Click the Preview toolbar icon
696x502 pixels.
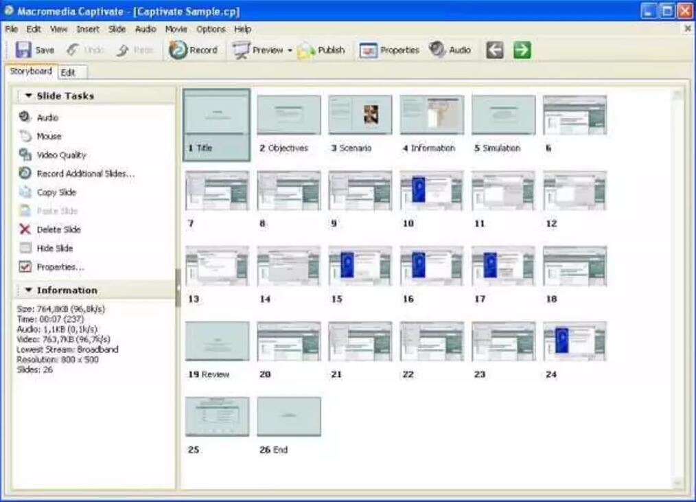coord(241,50)
